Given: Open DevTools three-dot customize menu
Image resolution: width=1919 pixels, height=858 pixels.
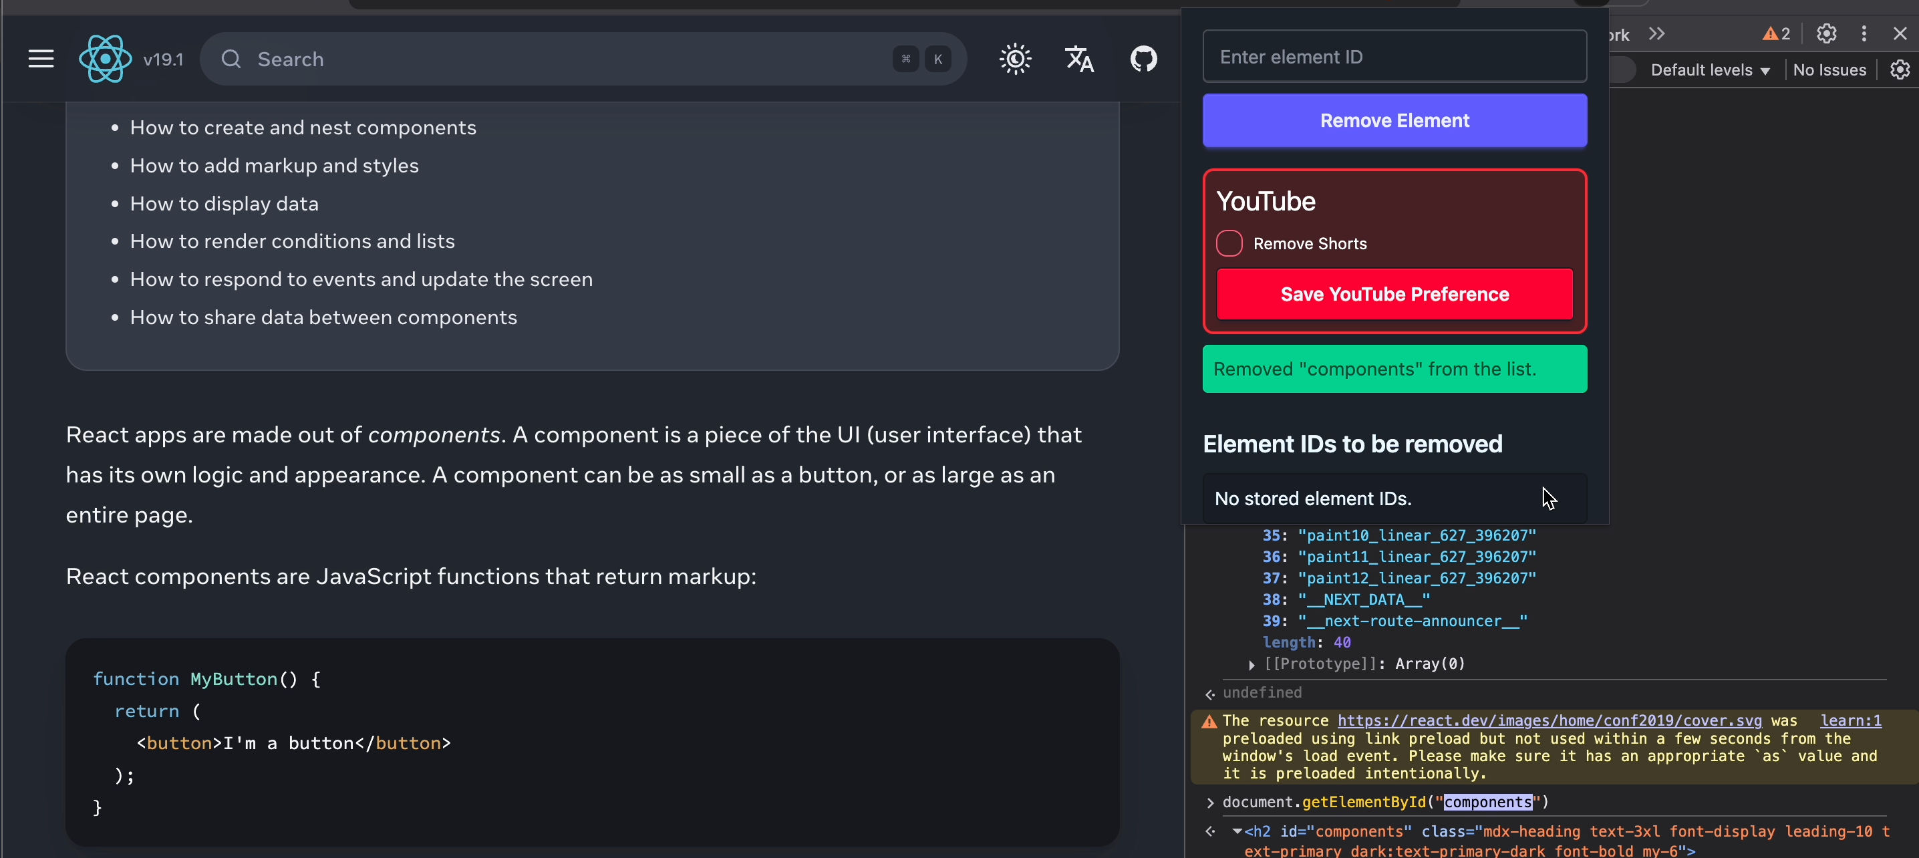Looking at the screenshot, I should [x=1864, y=33].
